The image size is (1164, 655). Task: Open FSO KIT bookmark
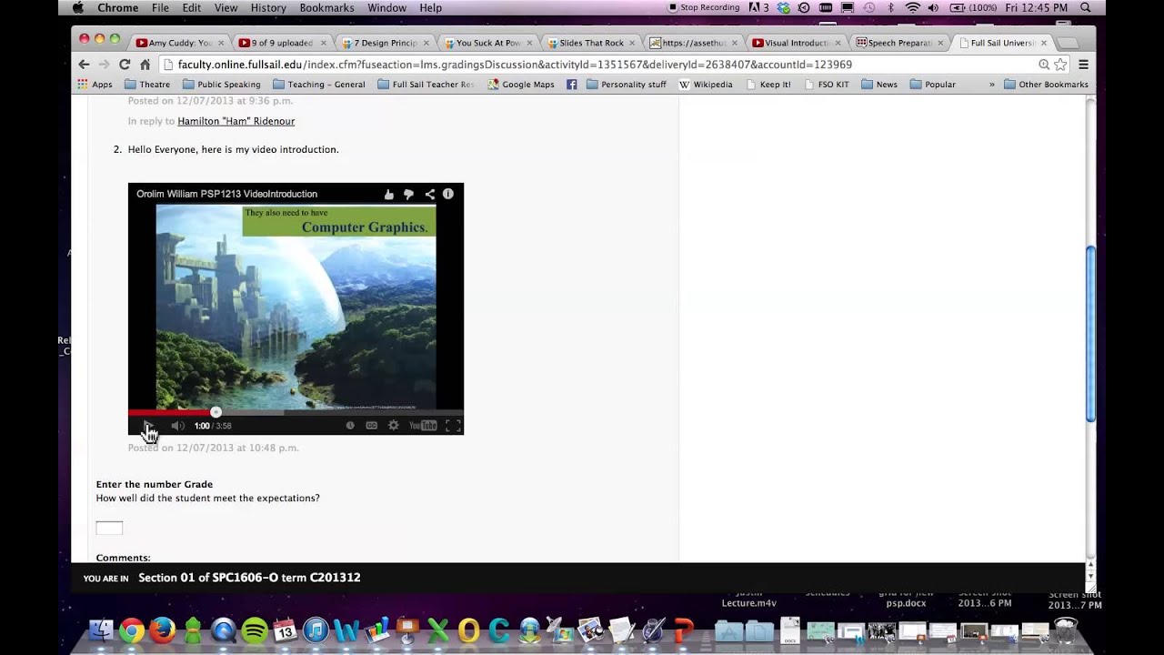826,85
